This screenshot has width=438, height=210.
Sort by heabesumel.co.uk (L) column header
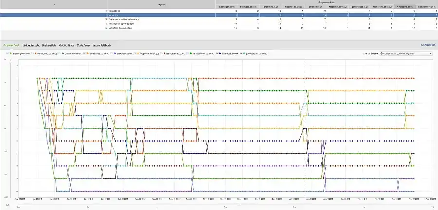pyautogui.click(x=382, y=7)
